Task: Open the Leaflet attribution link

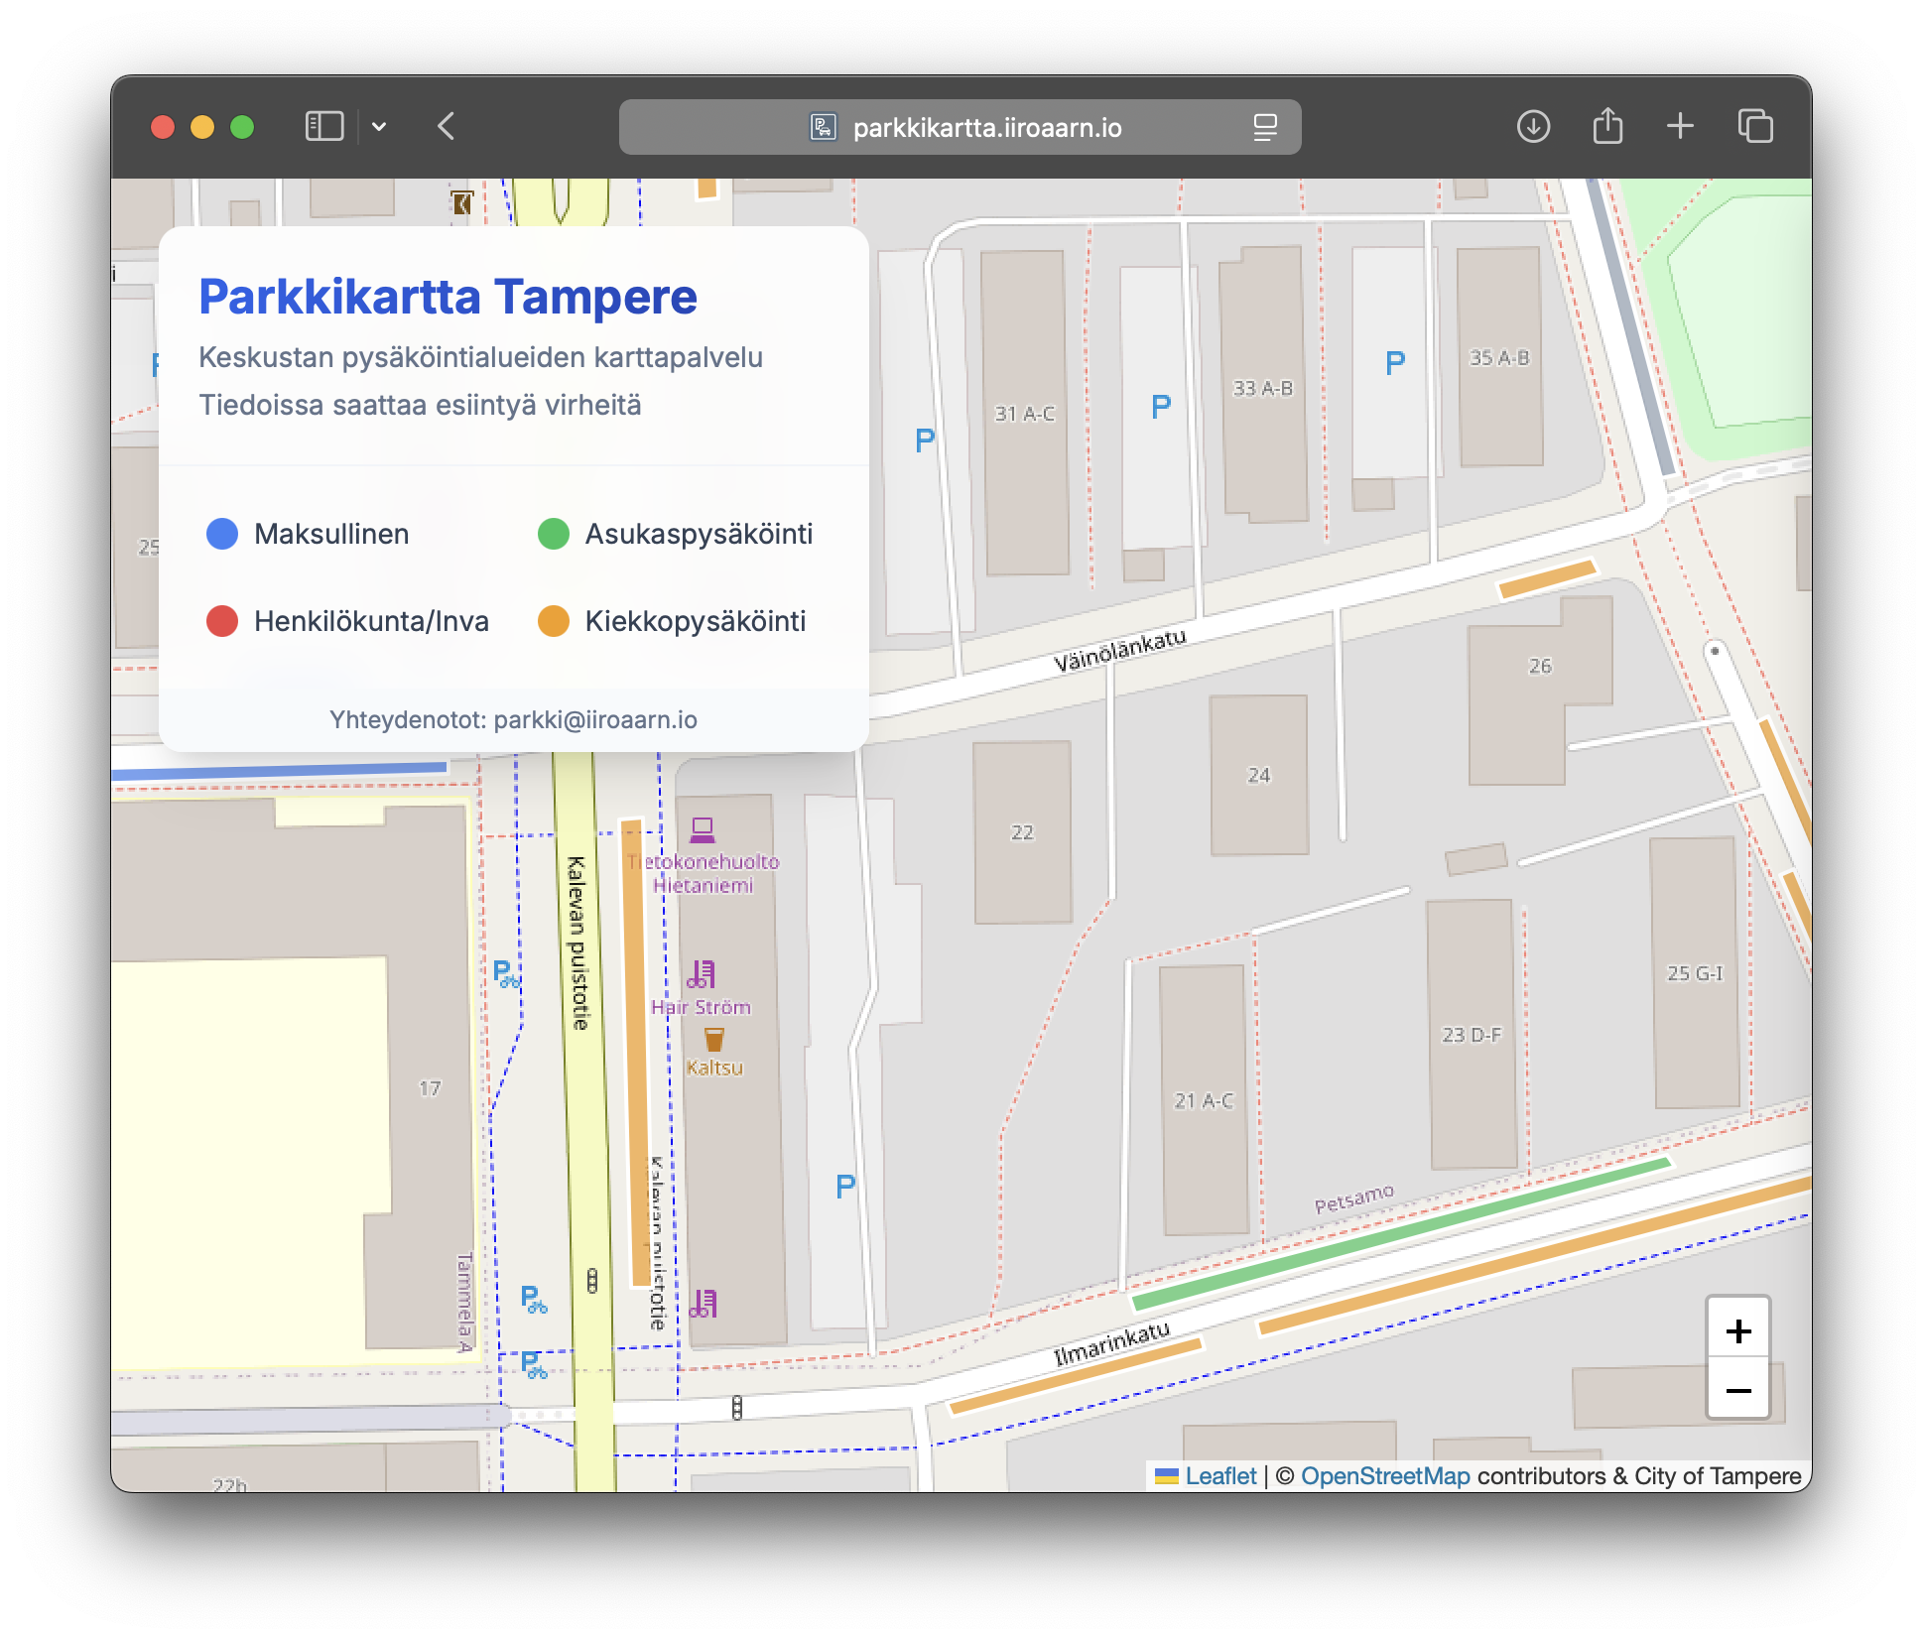Action: coord(1219,1476)
